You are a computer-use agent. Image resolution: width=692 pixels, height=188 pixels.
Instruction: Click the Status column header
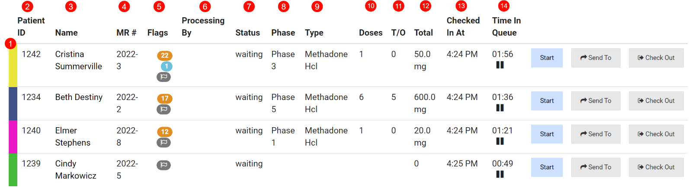coord(247,33)
